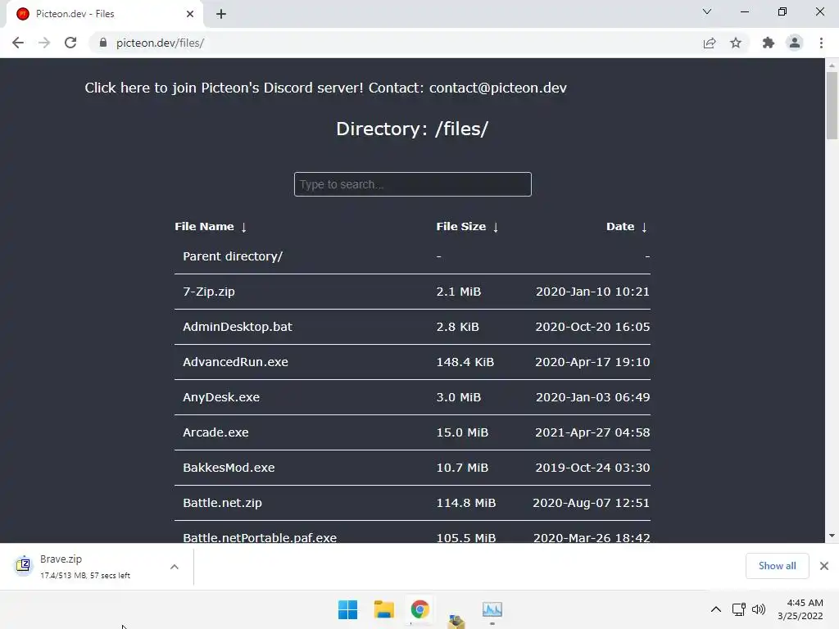Click the page scroll down arrow
The image size is (839, 629).
(x=832, y=536)
